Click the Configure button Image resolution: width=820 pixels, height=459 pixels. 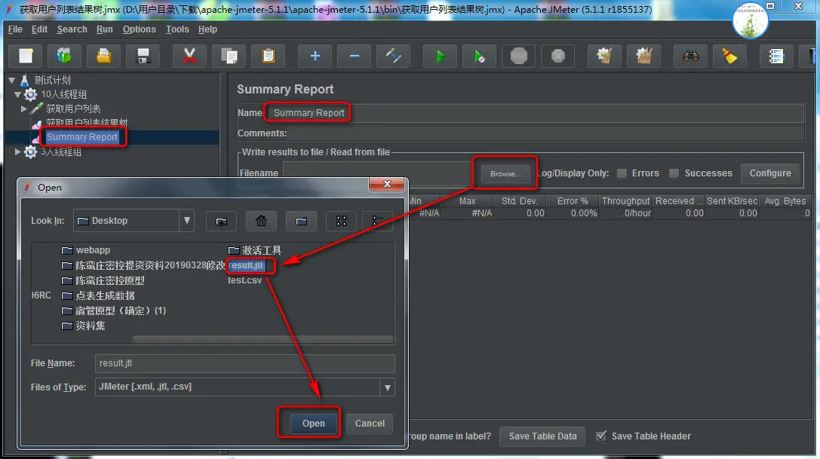(769, 173)
